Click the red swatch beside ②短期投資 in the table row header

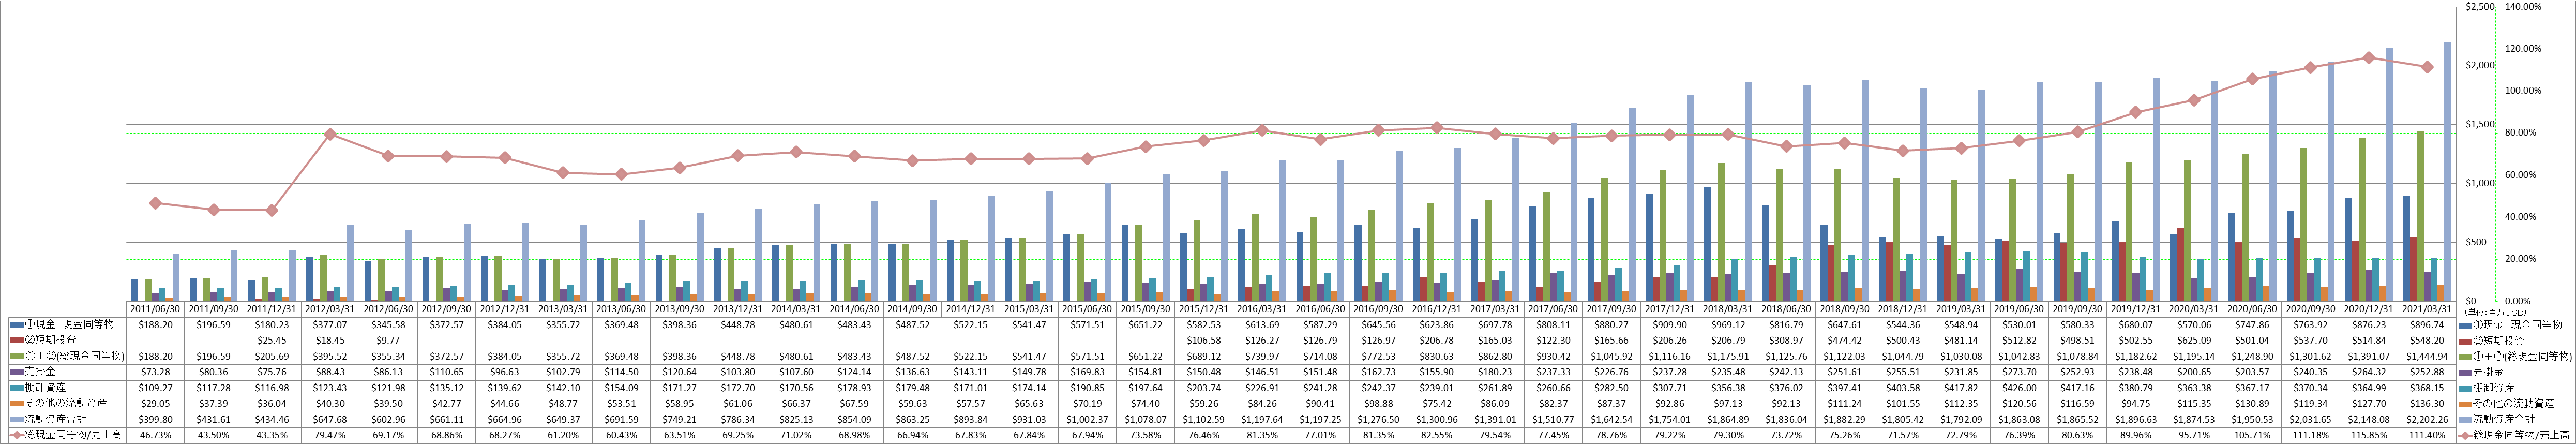tap(16, 340)
